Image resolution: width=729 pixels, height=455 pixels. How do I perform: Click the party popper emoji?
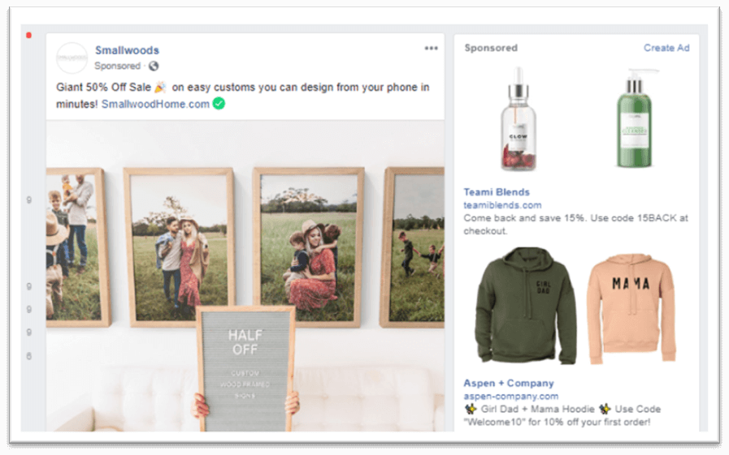(x=160, y=87)
